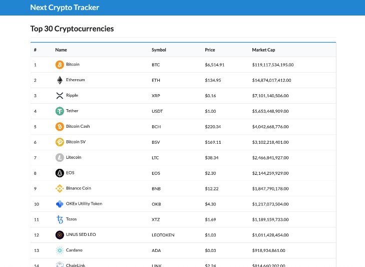The image size is (365, 267).
Task: Click the $38.34 Litecoin price
Action: (x=212, y=157)
